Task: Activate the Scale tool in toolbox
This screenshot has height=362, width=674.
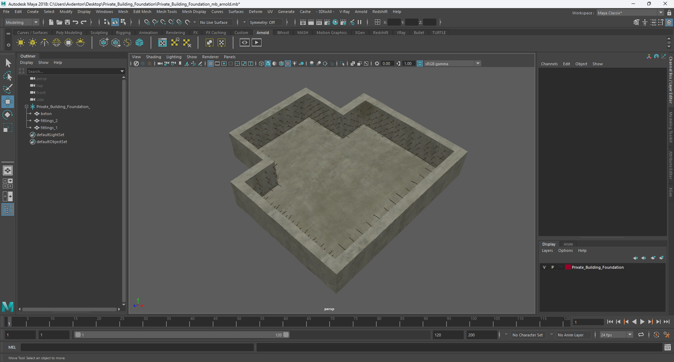Action: [x=8, y=128]
